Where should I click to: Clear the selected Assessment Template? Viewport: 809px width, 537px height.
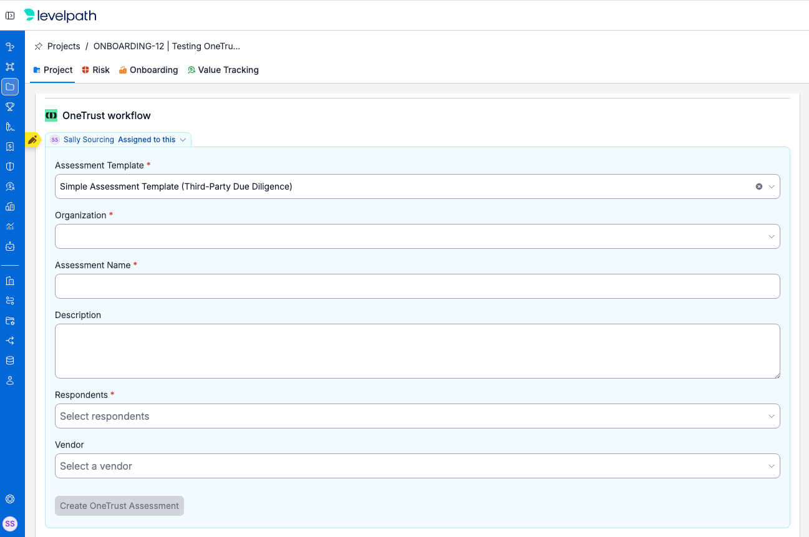click(759, 186)
